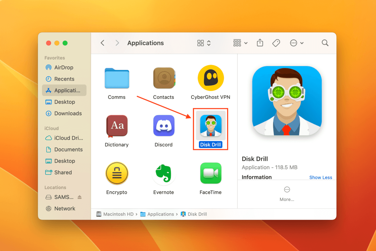This screenshot has width=376, height=251.
Task: Go forward with the right chevron
Action: [x=117, y=43]
